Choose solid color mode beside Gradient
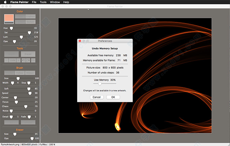Screen dimensions: 230x146 [x=20, y=17]
